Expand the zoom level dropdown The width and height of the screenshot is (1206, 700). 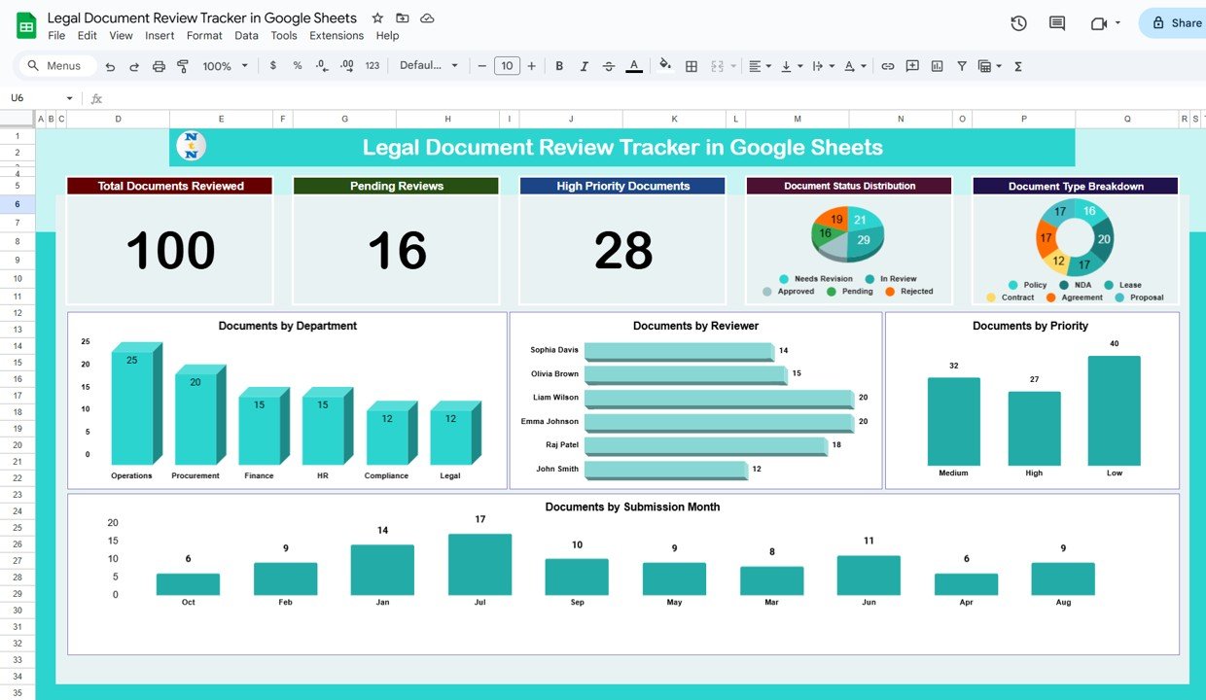(x=225, y=66)
